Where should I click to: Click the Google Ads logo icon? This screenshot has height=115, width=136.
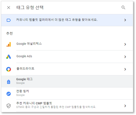pyautogui.click(x=9, y=57)
